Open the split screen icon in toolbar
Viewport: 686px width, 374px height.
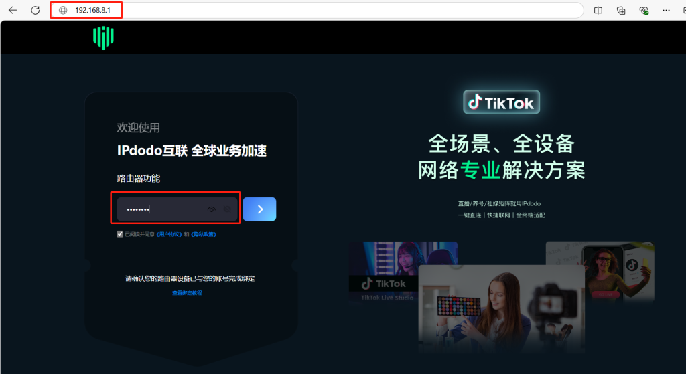(x=598, y=11)
